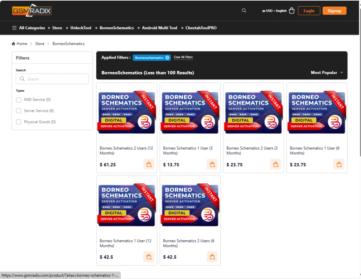Screen dimensions: 361x279
Task: Open the CheetahToolPRO menu item
Action: coord(201,28)
